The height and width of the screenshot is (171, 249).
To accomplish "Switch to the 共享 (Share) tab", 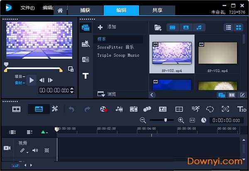I will pyautogui.click(x=157, y=10).
